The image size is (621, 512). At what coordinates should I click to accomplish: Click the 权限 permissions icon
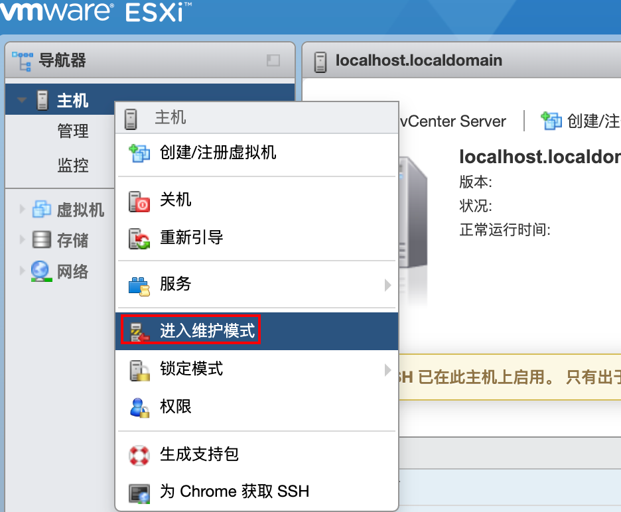pos(141,407)
